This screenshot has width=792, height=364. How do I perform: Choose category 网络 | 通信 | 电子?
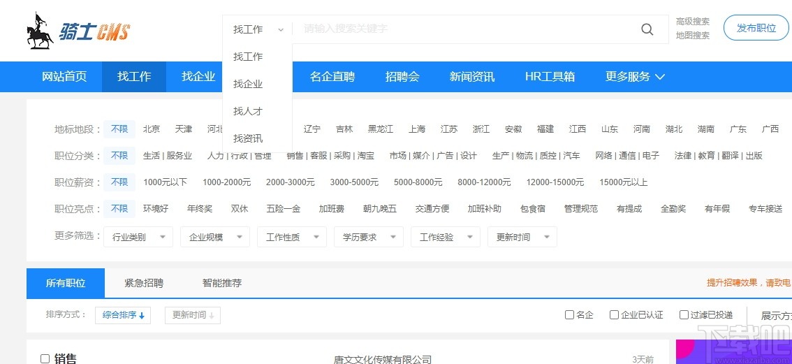click(x=627, y=156)
